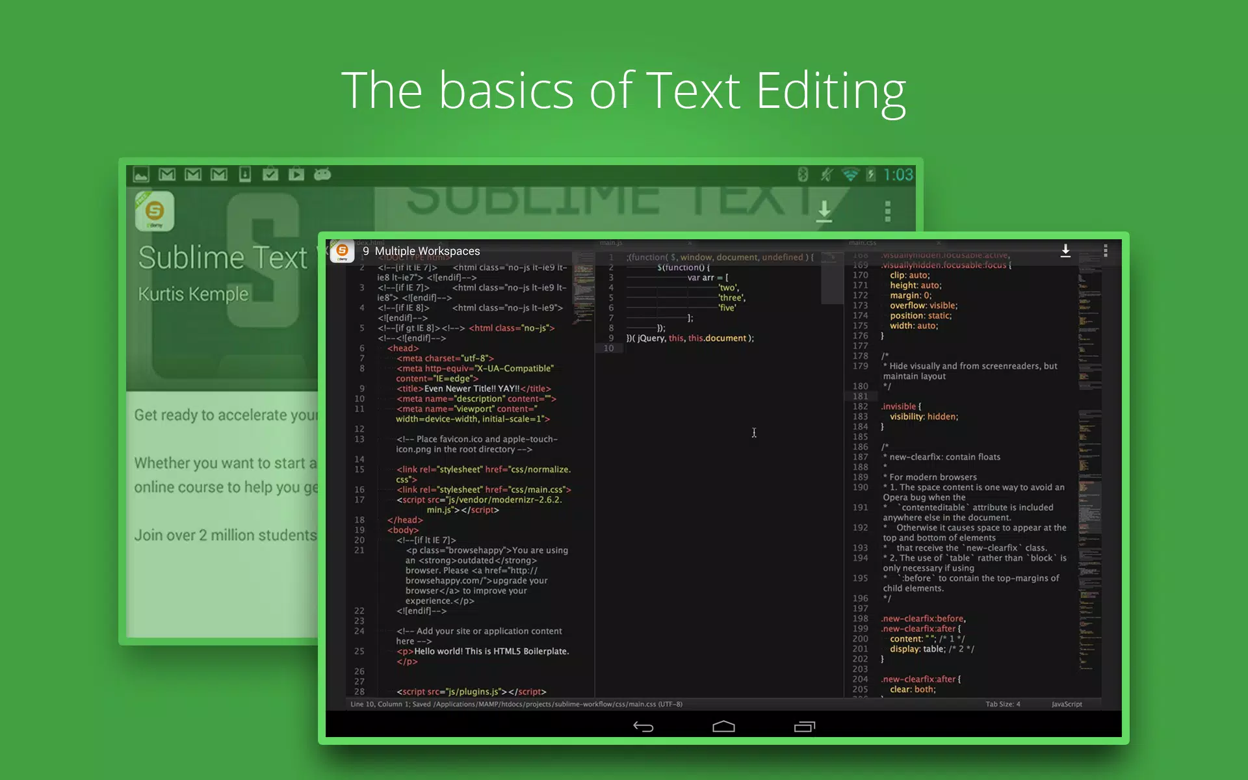This screenshot has height=780, width=1248.
Task: Open the three-dot overflow menu in foreground screen
Action: [x=1106, y=251]
